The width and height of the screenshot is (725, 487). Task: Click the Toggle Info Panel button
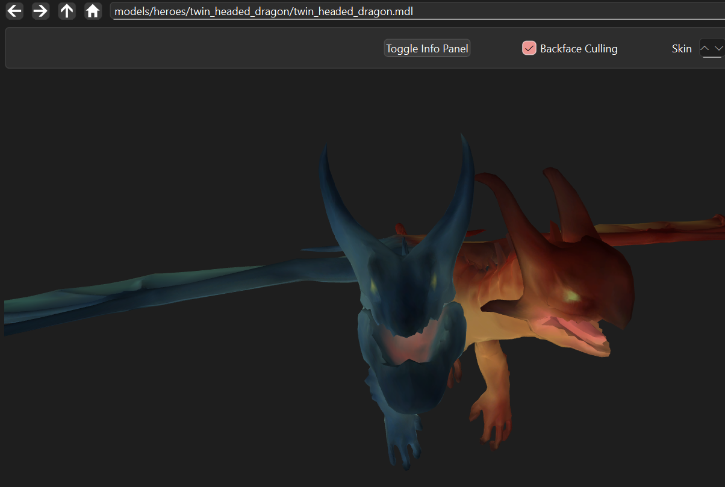(x=427, y=49)
